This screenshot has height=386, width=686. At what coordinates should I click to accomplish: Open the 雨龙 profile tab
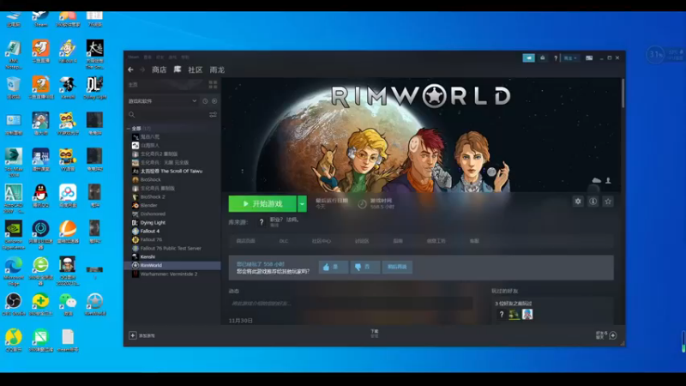click(x=217, y=69)
